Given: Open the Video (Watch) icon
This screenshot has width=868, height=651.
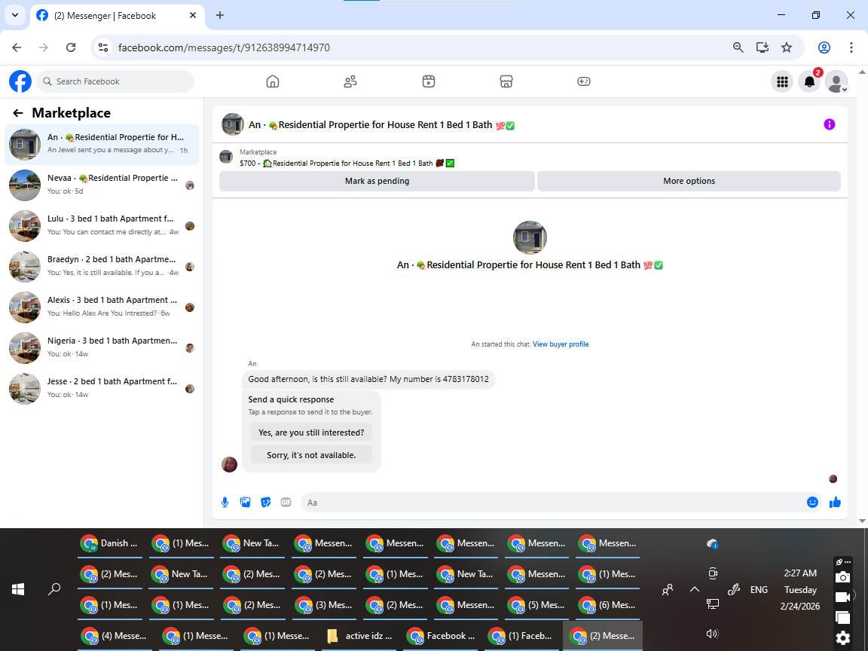Looking at the screenshot, I should pyautogui.click(x=429, y=81).
